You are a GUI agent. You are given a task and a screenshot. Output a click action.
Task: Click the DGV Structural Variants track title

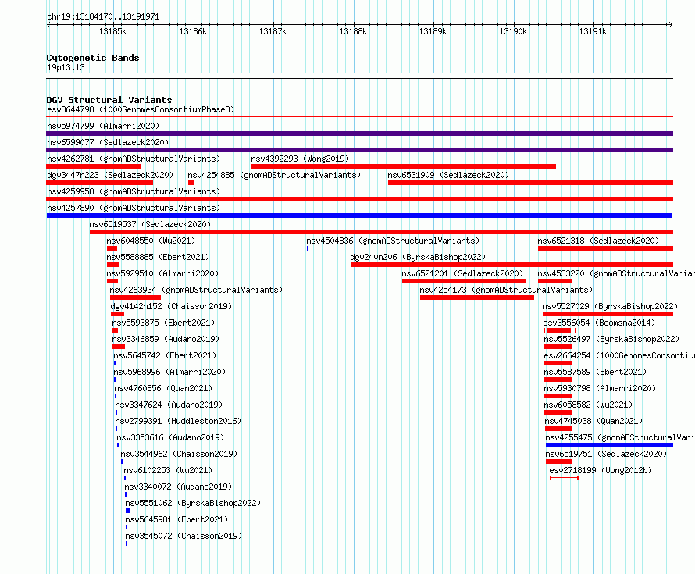coord(109,100)
